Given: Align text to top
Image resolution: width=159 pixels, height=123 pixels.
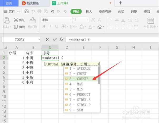Looking at the screenshot, I should coord(110,19).
